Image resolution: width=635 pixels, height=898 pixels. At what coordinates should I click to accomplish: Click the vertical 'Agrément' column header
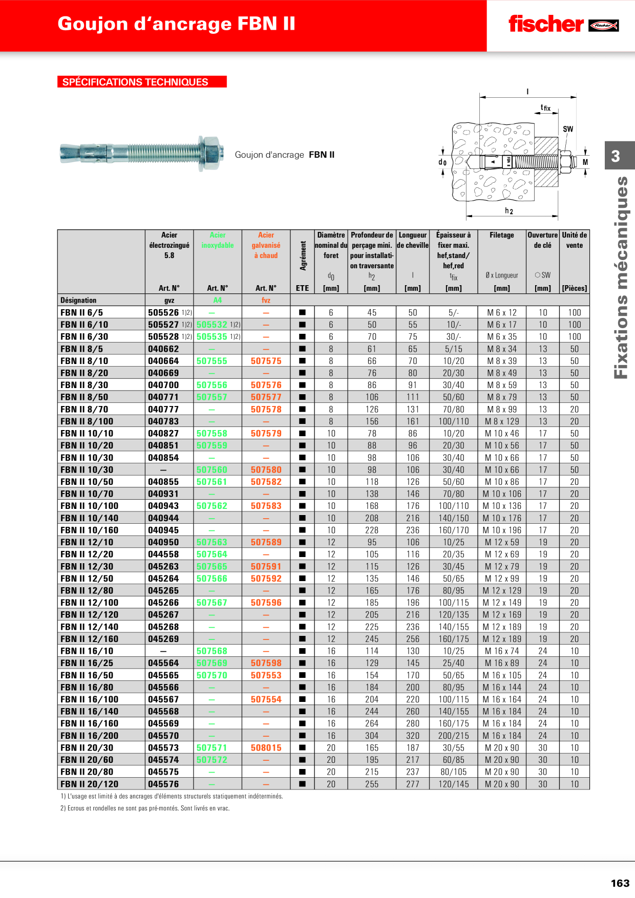[x=303, y=255]
